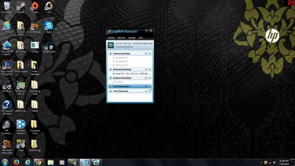The image size is (295, 166).
Task: Select the Test Untamed 2 network row
Action: click(x=130, y=86)
